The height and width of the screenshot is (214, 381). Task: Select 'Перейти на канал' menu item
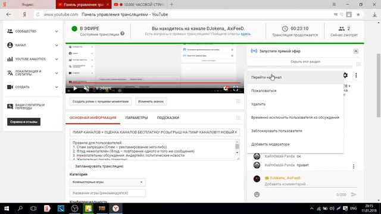pyautogui.click(x=295, y=77)
